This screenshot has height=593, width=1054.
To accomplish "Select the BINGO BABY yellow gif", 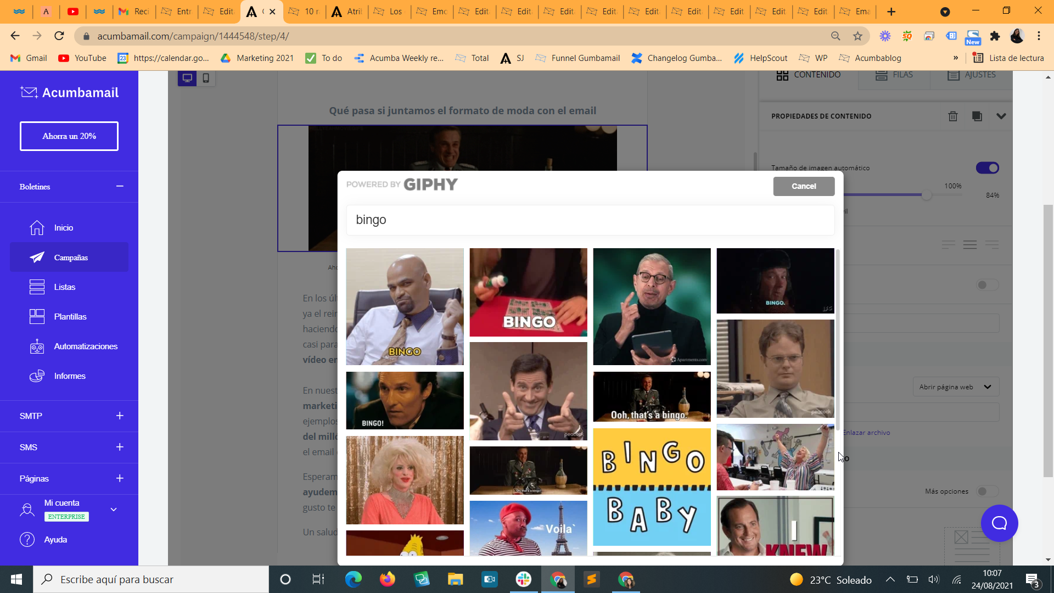I will pos(652,487).
